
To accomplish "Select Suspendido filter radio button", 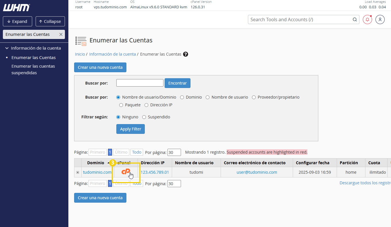I will [144, 117].
